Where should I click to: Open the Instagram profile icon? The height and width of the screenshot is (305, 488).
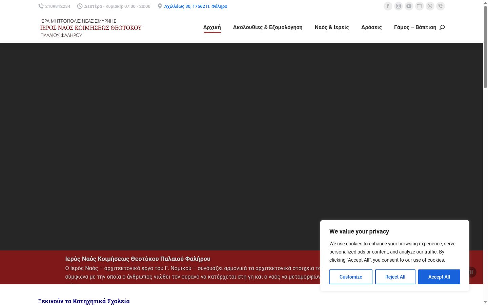pyautogui.click(x=399, y=6)
